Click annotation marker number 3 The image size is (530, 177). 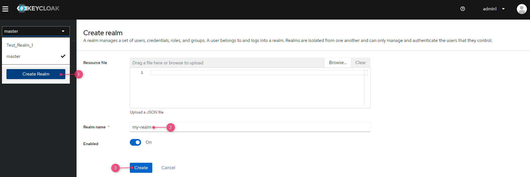point(115,168)
